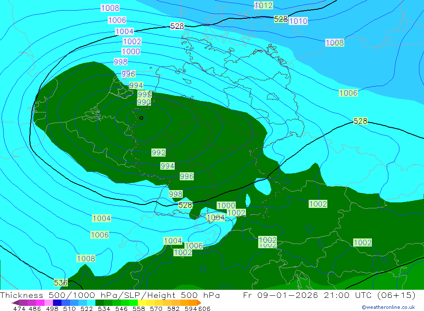Click the darkest green legend swatch
424x311 pixels.
click(100, 303)
